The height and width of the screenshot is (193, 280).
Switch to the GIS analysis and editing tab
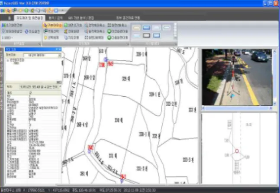pyautogui.click(x=81, y=18)
